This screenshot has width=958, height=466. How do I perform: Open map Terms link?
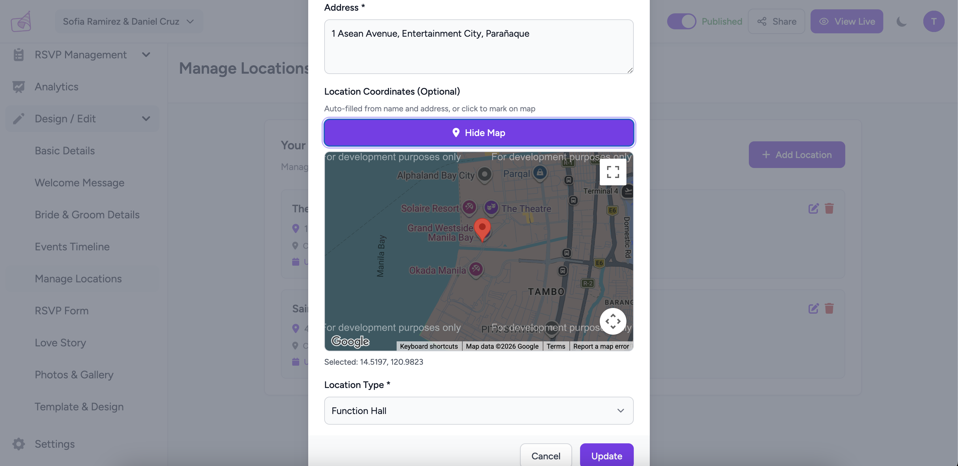tap(555, 346)
